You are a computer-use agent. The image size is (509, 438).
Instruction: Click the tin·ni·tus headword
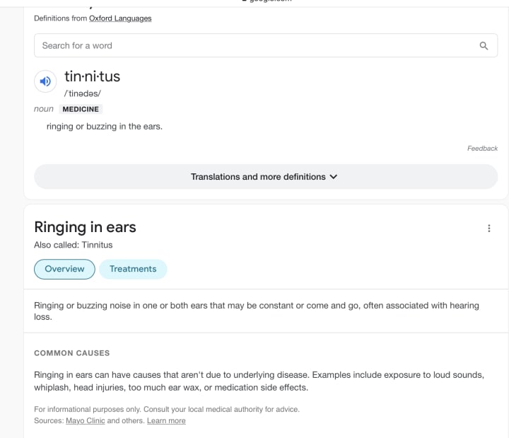click(x=93, y=76)
